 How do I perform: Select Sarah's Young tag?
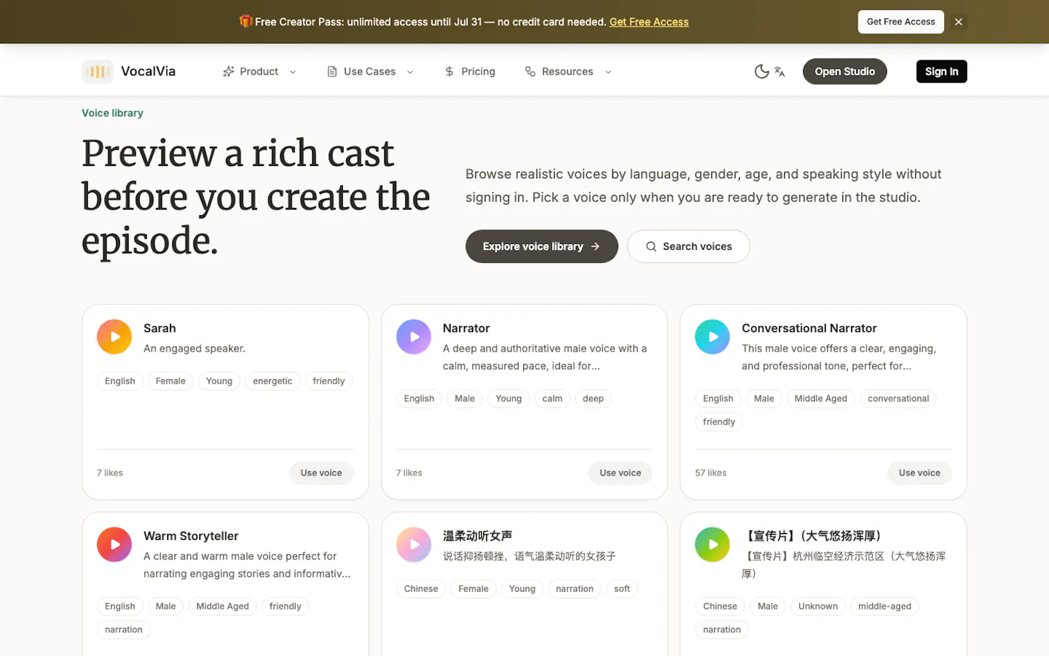pyautogui.click(x=219, y=381)
